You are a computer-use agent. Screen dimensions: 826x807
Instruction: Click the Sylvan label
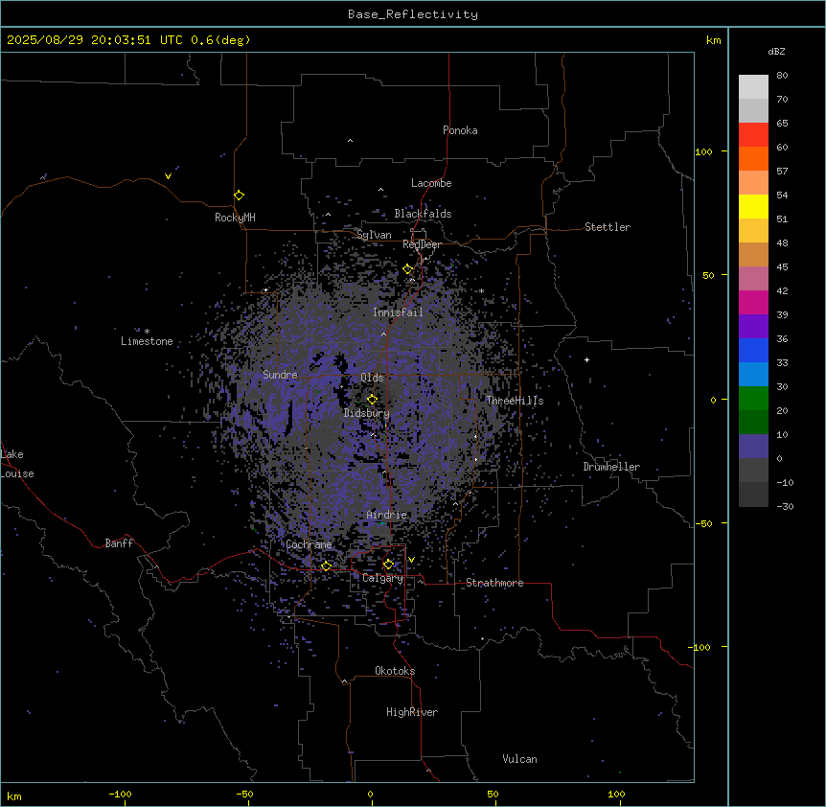point(374,235)
